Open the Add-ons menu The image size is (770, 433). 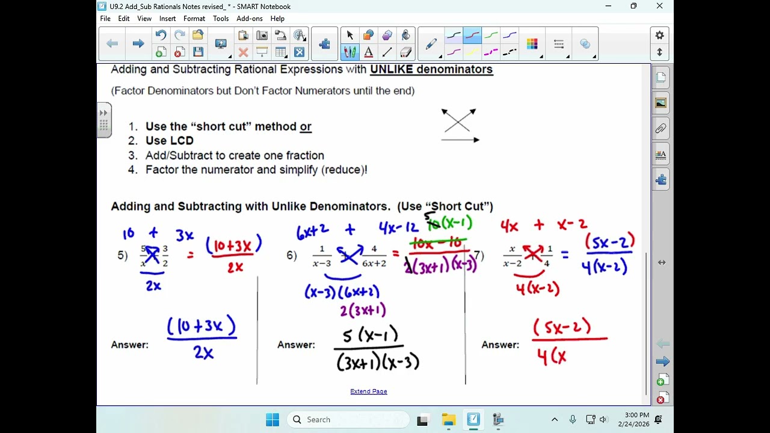point(250,19)
